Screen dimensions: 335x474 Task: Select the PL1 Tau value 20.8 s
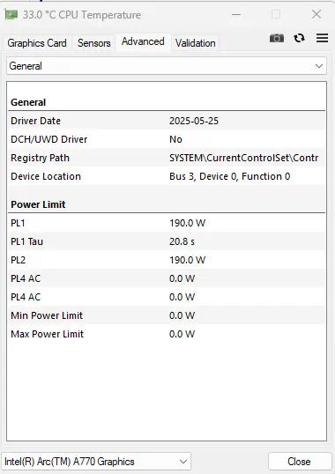tap(182, 241)
